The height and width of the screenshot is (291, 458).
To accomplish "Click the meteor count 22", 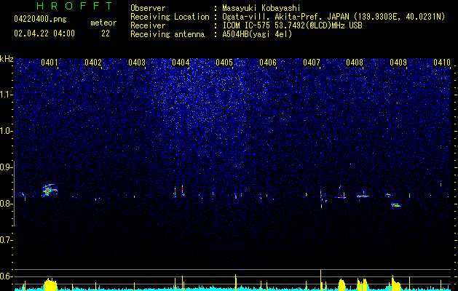I will point(106,33).
